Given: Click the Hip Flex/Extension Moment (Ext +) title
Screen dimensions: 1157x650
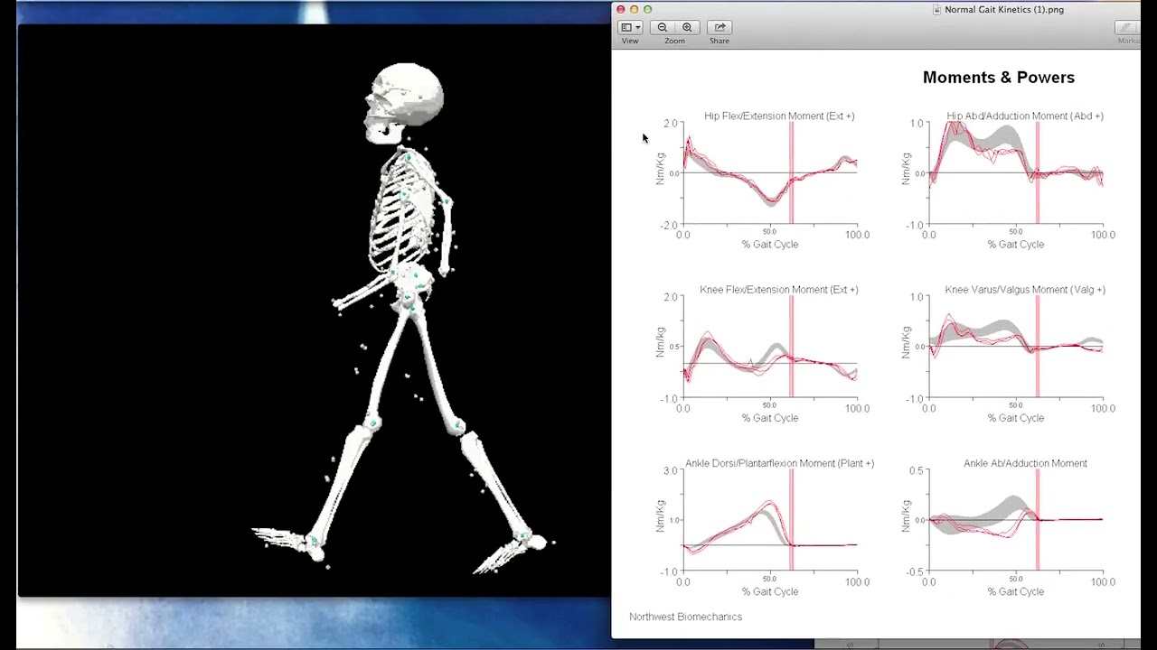Looking at the screenshot, I should coord(779,116).
